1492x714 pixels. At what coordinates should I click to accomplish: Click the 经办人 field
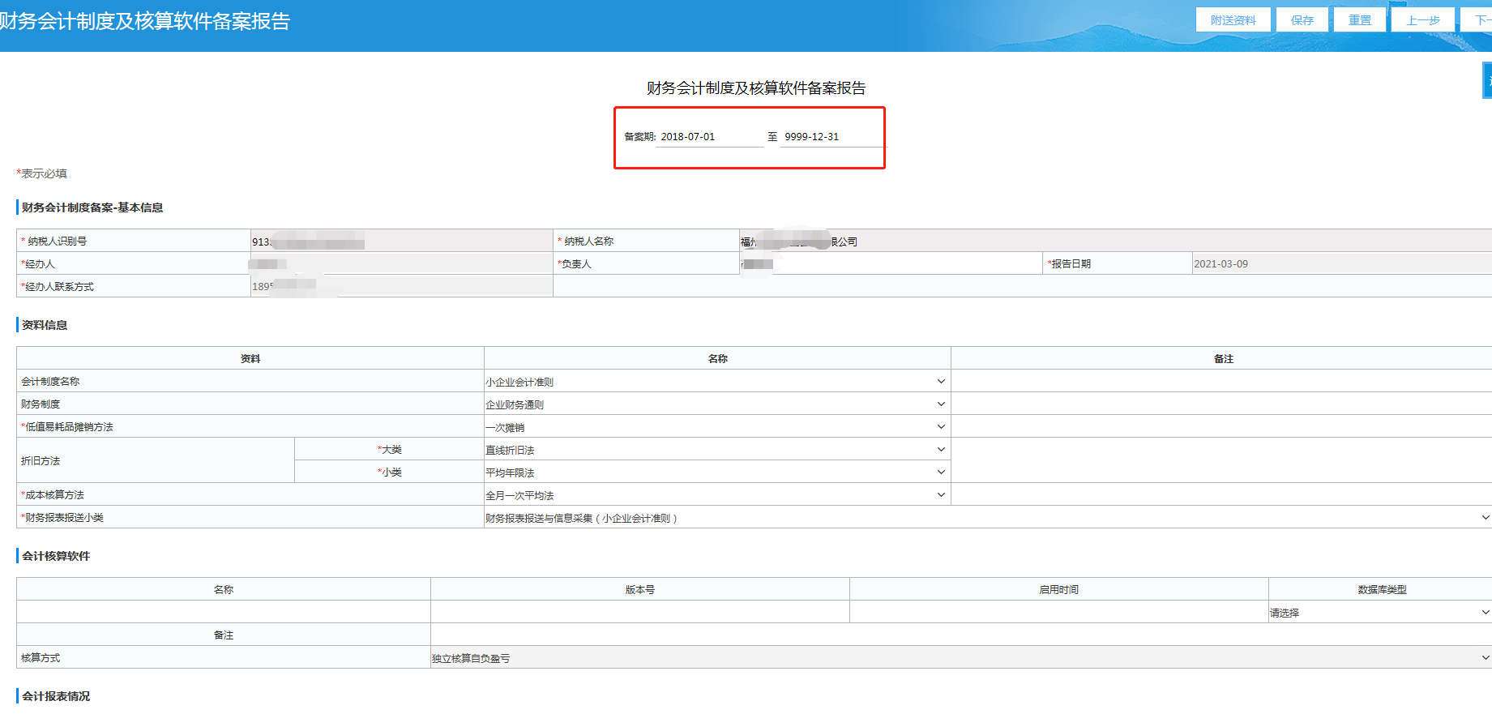(x=402, y=263)
